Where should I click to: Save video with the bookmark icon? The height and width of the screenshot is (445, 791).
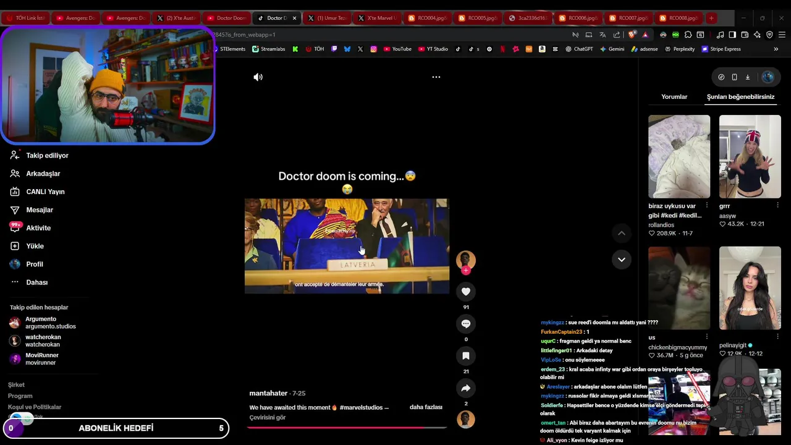pyautogui.click(x=466, y=356)
